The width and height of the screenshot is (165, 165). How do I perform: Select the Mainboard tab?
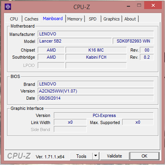point(53,19)
